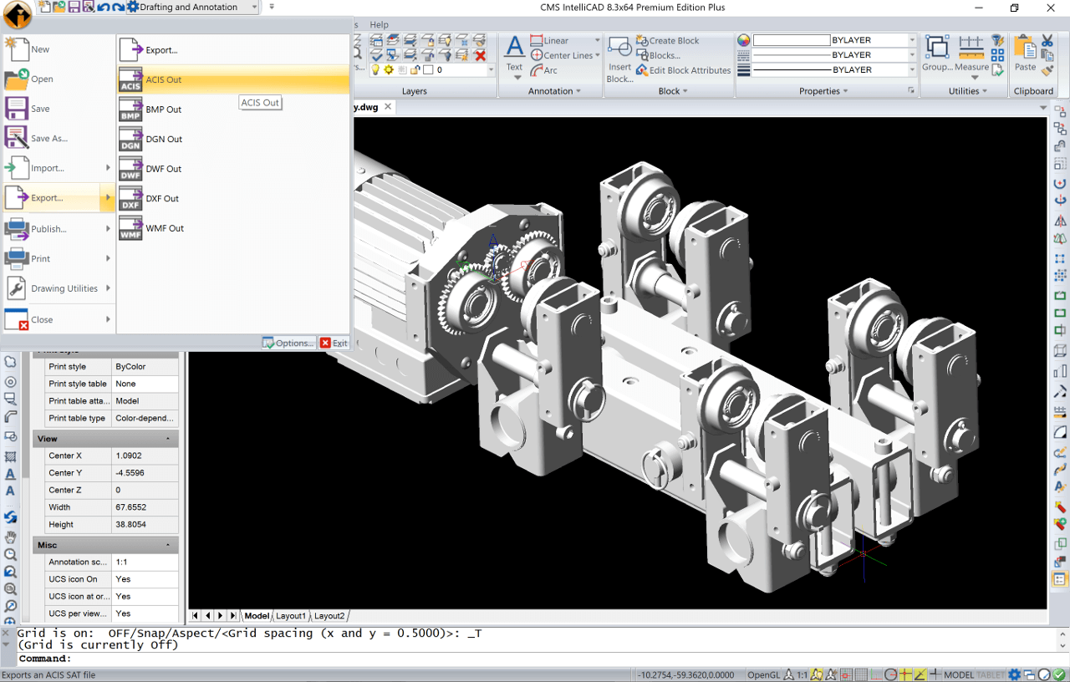Switch to Layout1 tab
1070x682 pixels.
click(291, 616)
